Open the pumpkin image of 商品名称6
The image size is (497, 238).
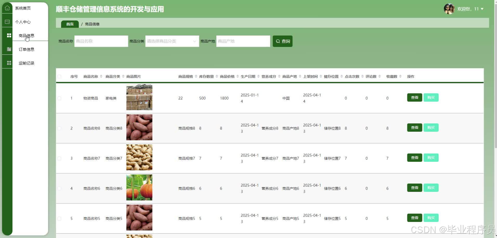139,187
